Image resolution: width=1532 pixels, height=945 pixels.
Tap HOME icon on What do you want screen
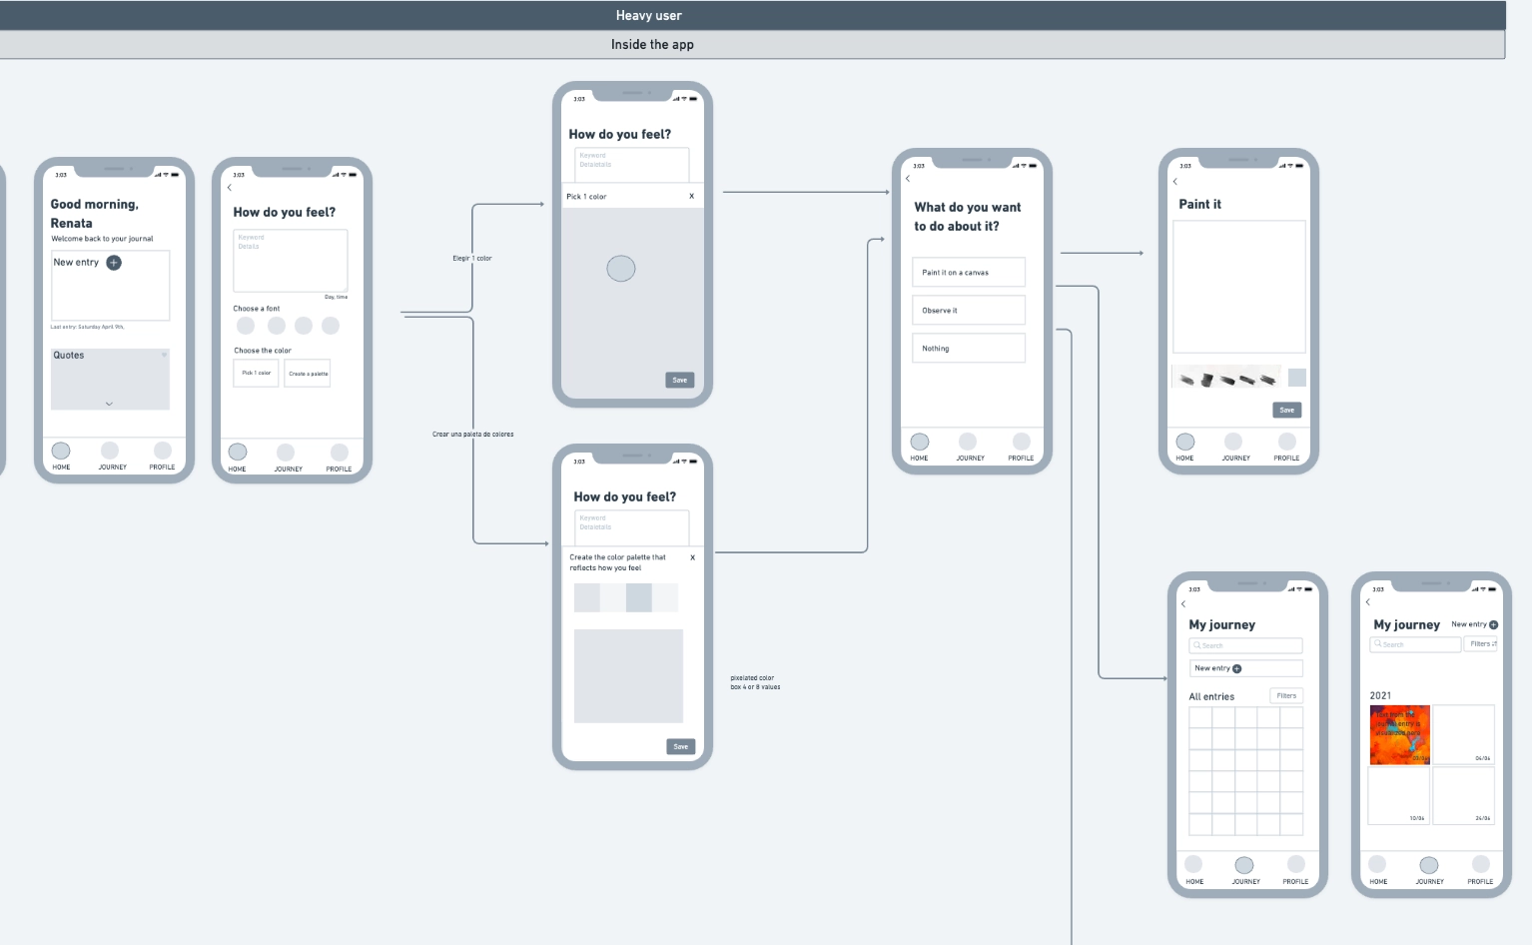coord(920,442)
